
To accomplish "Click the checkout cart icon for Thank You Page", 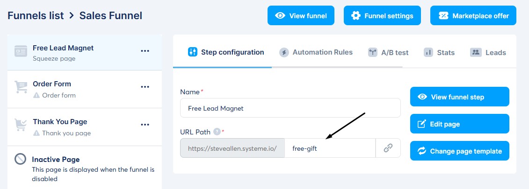I will coord(21,125).
